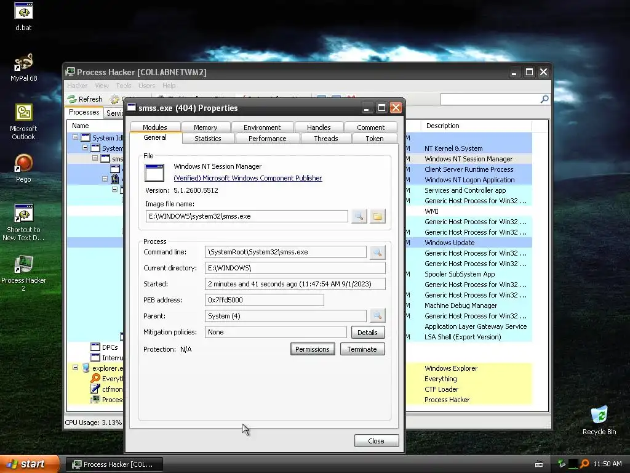Open image file location folder button
The height and width of the screenshot is (473, 630).
click(x=378, y=216)
